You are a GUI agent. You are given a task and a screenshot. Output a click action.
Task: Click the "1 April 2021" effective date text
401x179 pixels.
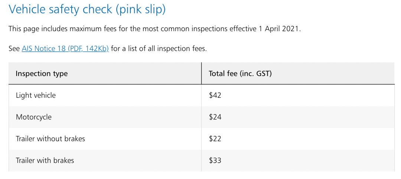coord(278,29)
